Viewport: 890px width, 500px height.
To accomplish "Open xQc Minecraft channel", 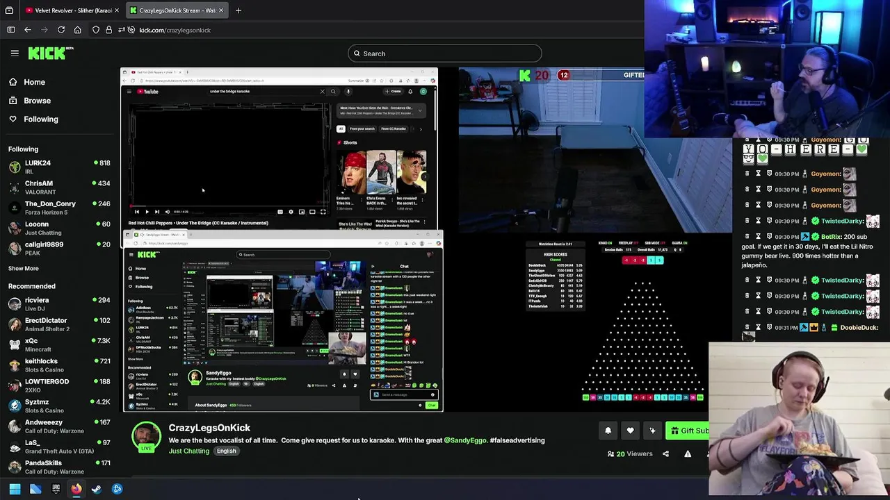I will [x=59, y=344].
